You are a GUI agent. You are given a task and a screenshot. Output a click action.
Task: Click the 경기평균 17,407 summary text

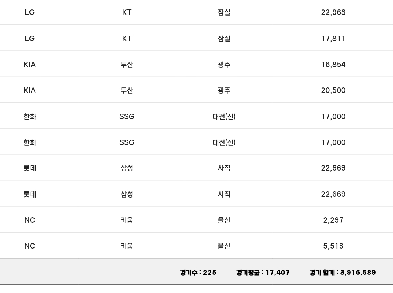pyautogui.click(x=263, y=273)
